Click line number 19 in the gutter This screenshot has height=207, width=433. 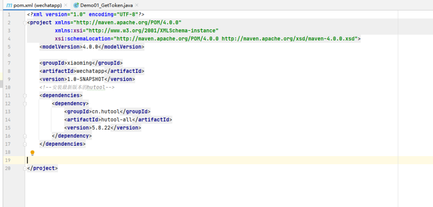click(x=8, y=160)
